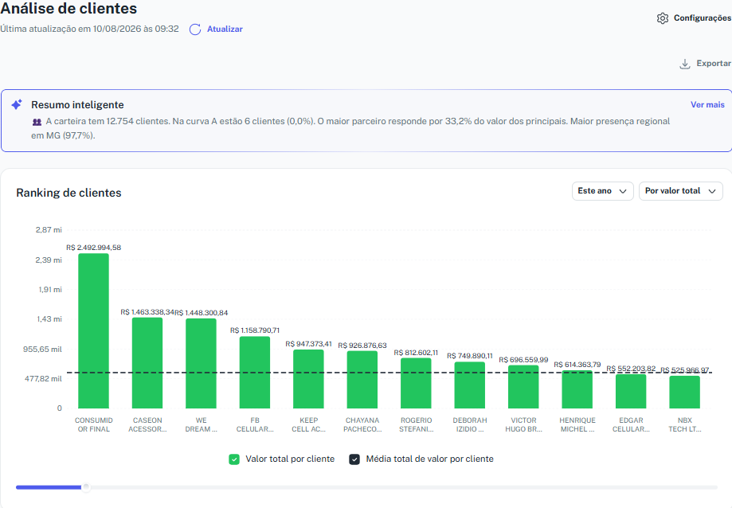Expand the Por valor total dropdown
Image resolution: width=732 pixels, height=508 pixels.
coord(681,191)
